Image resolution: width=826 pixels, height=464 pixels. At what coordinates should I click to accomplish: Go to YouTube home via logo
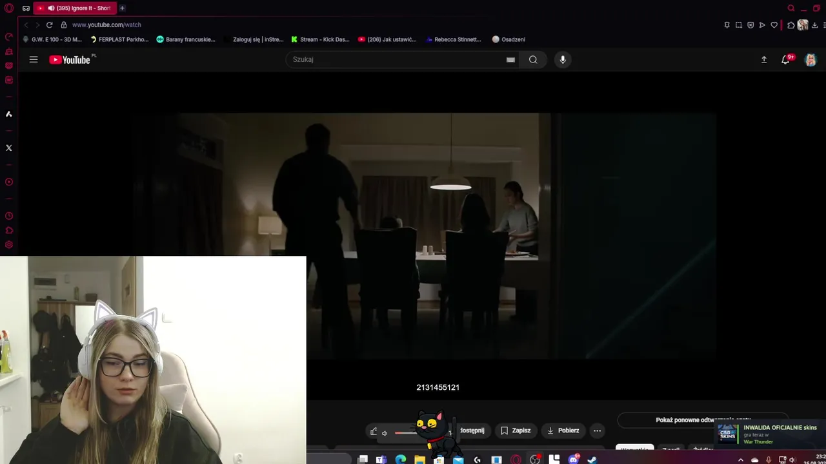(x=71, y=59)
